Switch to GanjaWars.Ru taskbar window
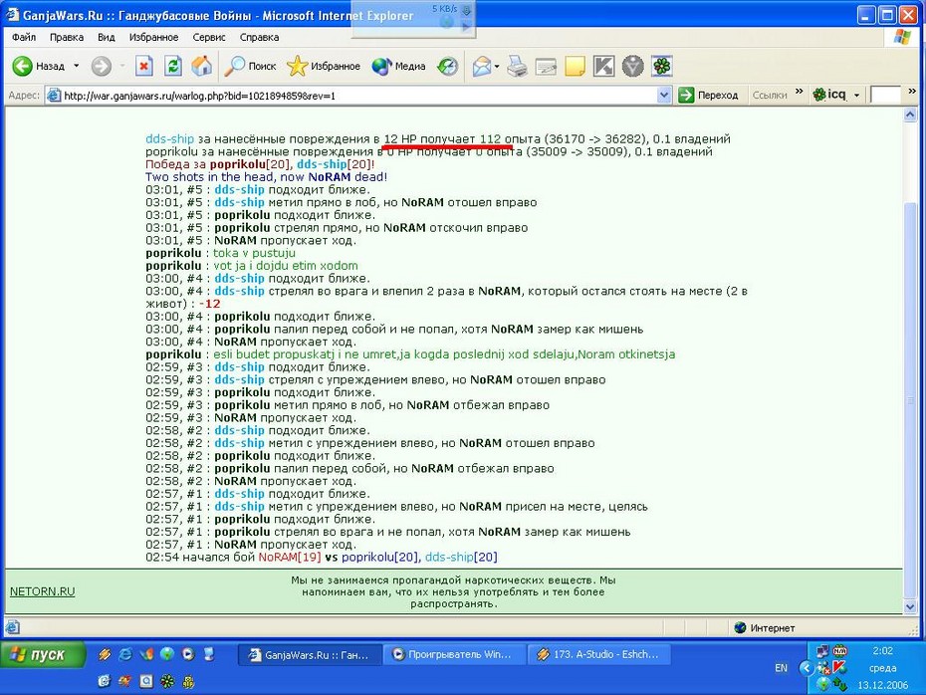This screenshot has height=695, width=926. pos(310,654)
